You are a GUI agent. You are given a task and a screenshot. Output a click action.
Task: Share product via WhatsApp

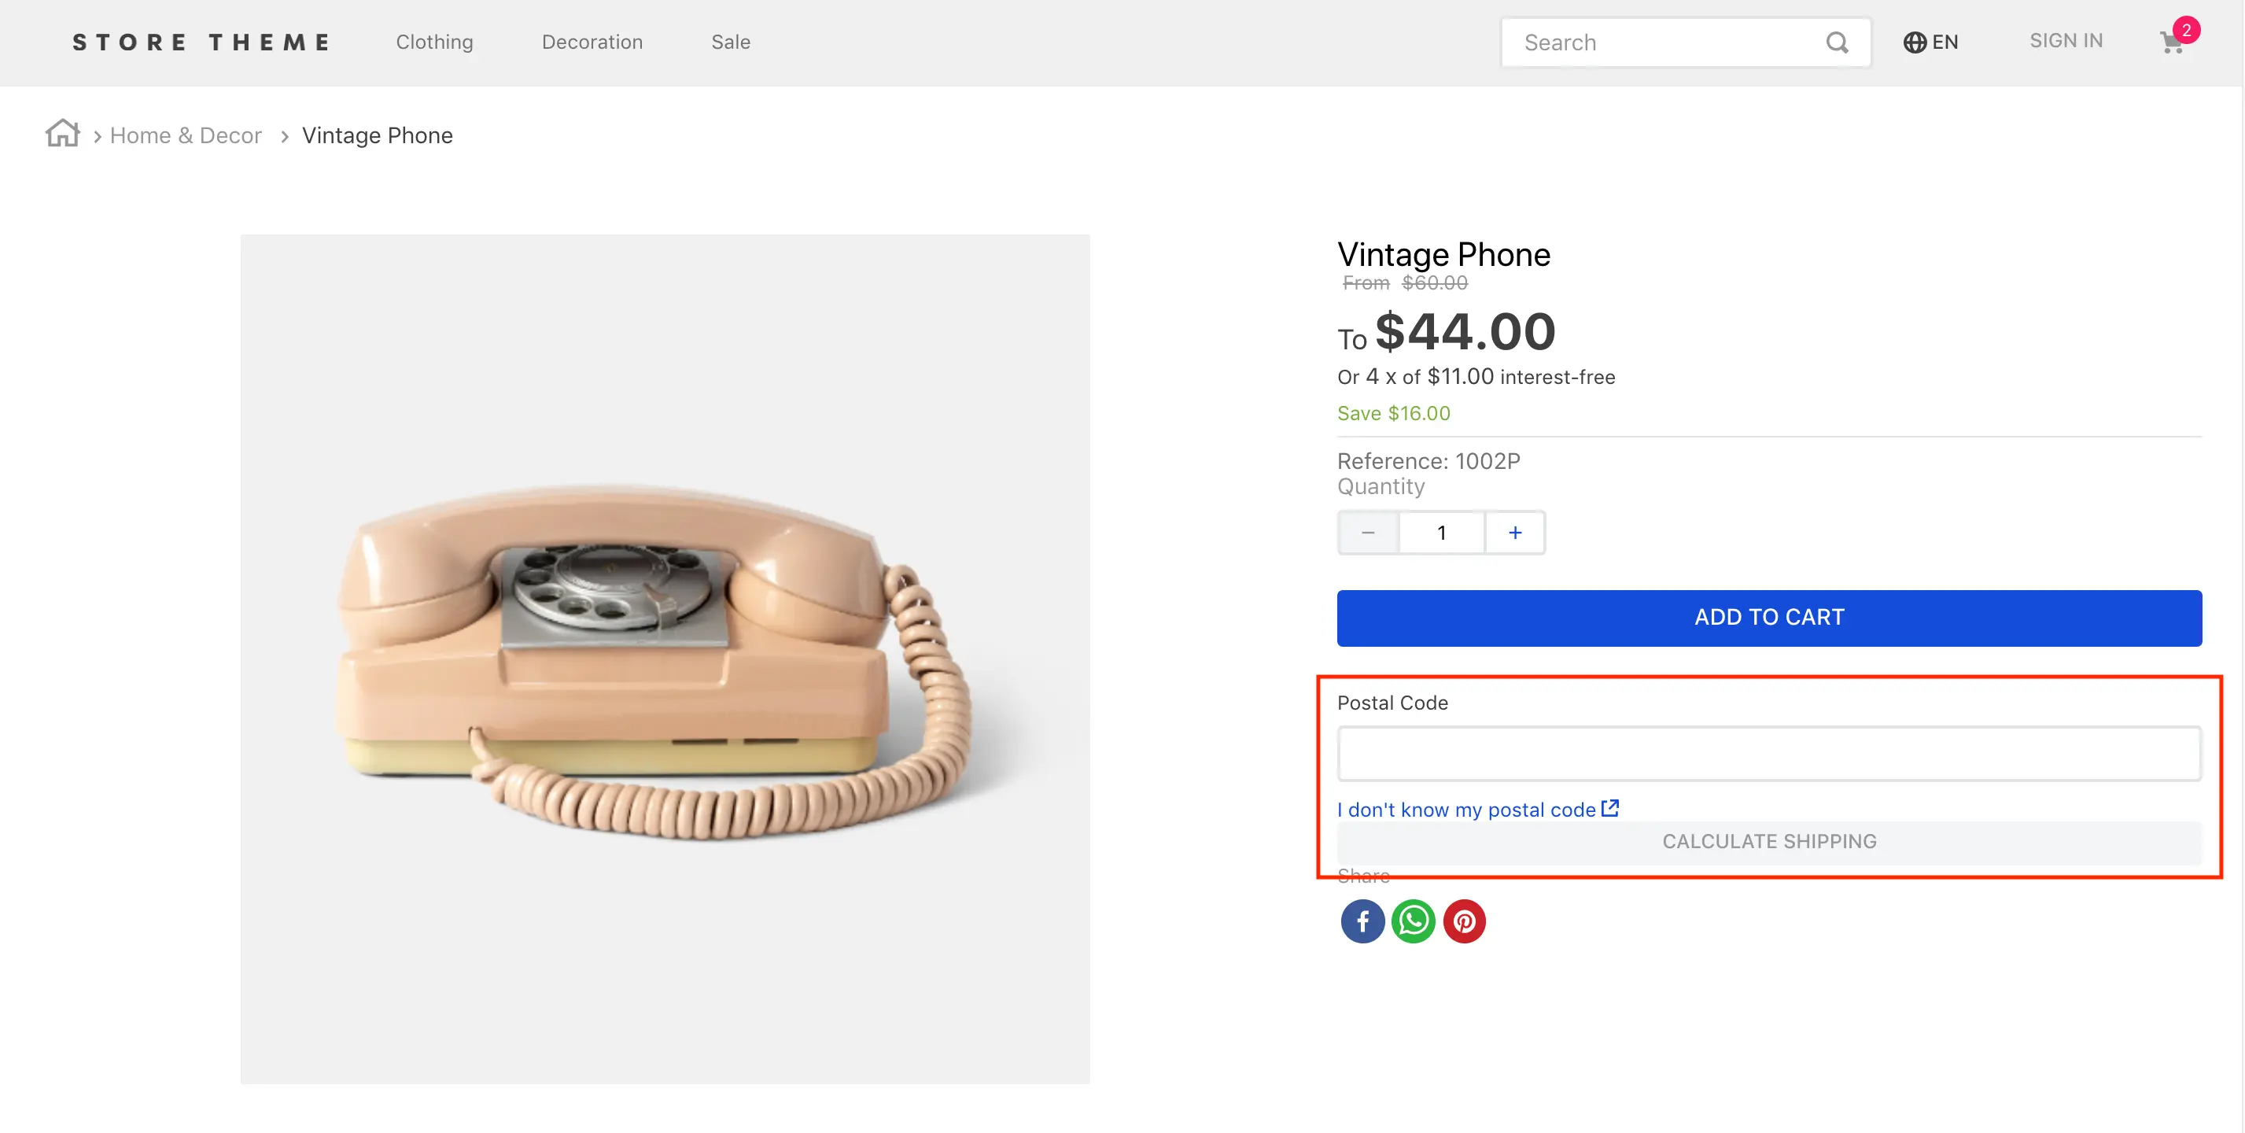tap(1414, 921)
